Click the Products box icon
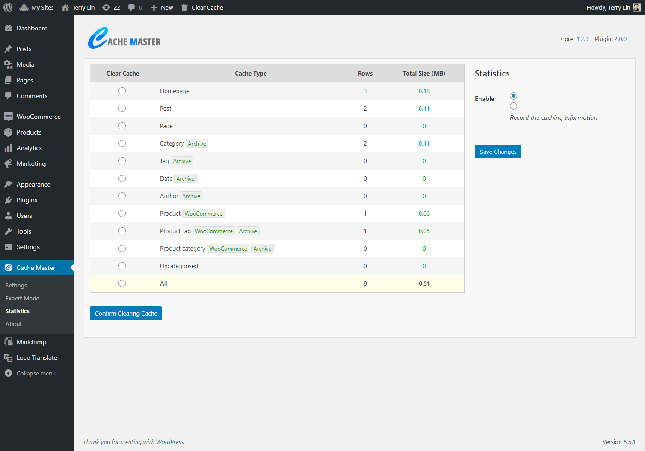Screen dimensions: 645x451 click(x=8, y=132)
